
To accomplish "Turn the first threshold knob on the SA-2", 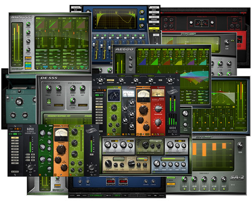I will coord(184,179).
